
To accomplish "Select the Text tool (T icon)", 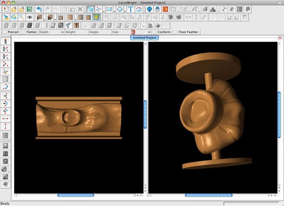I will pos(131,9).
